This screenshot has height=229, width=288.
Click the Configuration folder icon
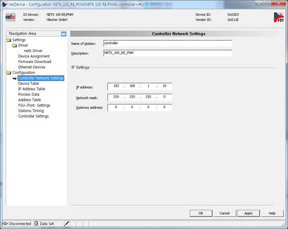click(9, 73)
